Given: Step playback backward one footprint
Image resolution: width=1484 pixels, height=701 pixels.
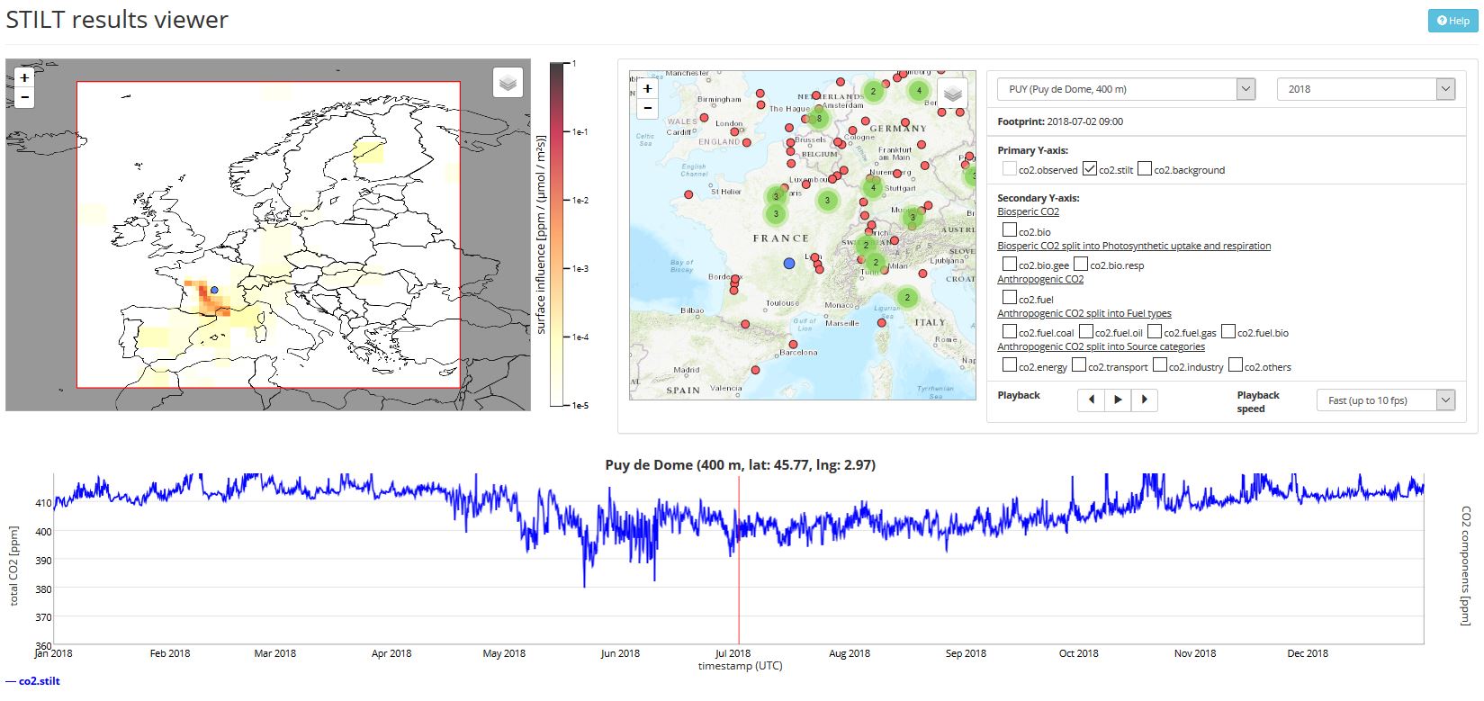Looking at the screenshot, I should (x=1091, y=400).
